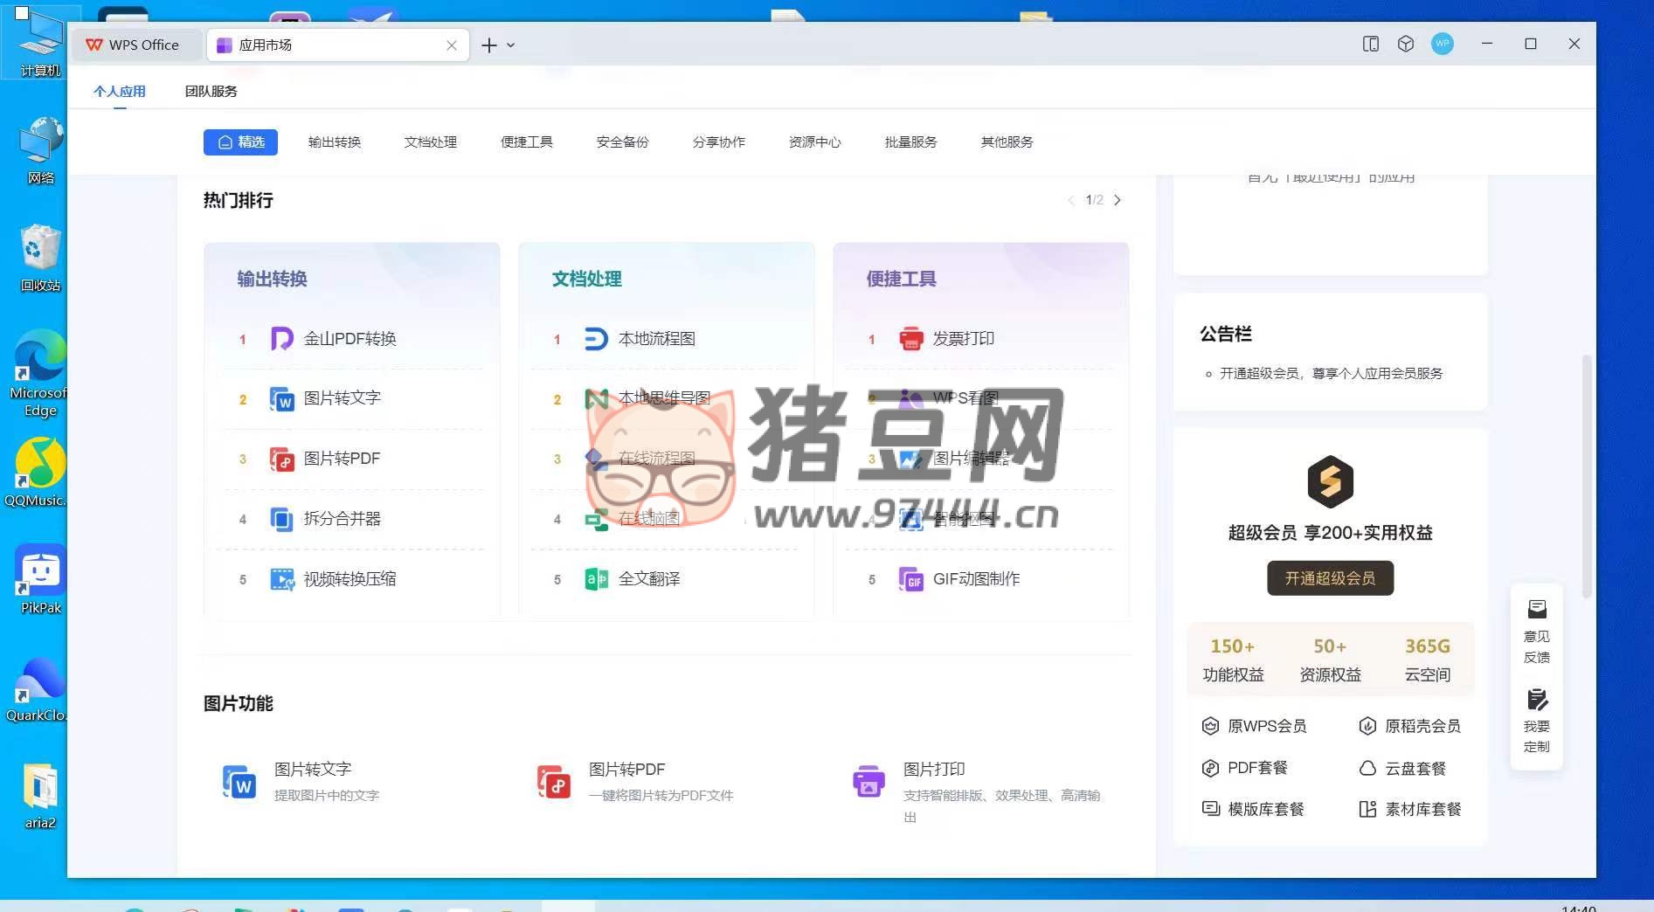The image size is (1654, 912).
Task: Open the 我要定制 customization button
Action: click(x=1536, y=701)
